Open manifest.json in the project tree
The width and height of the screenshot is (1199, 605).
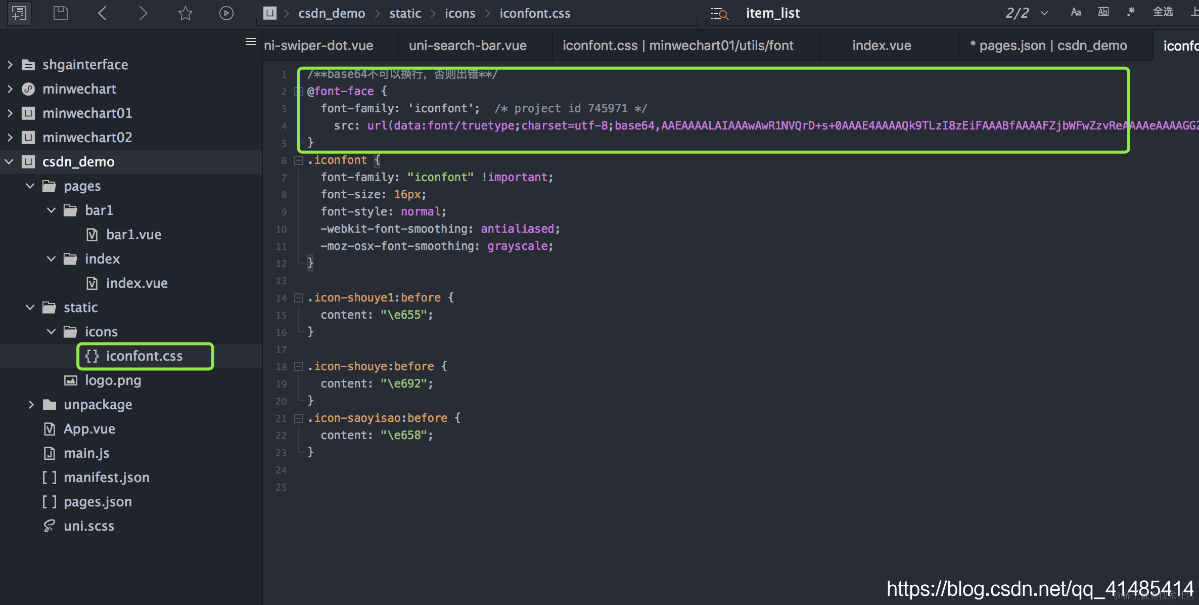tap(106, 478)
